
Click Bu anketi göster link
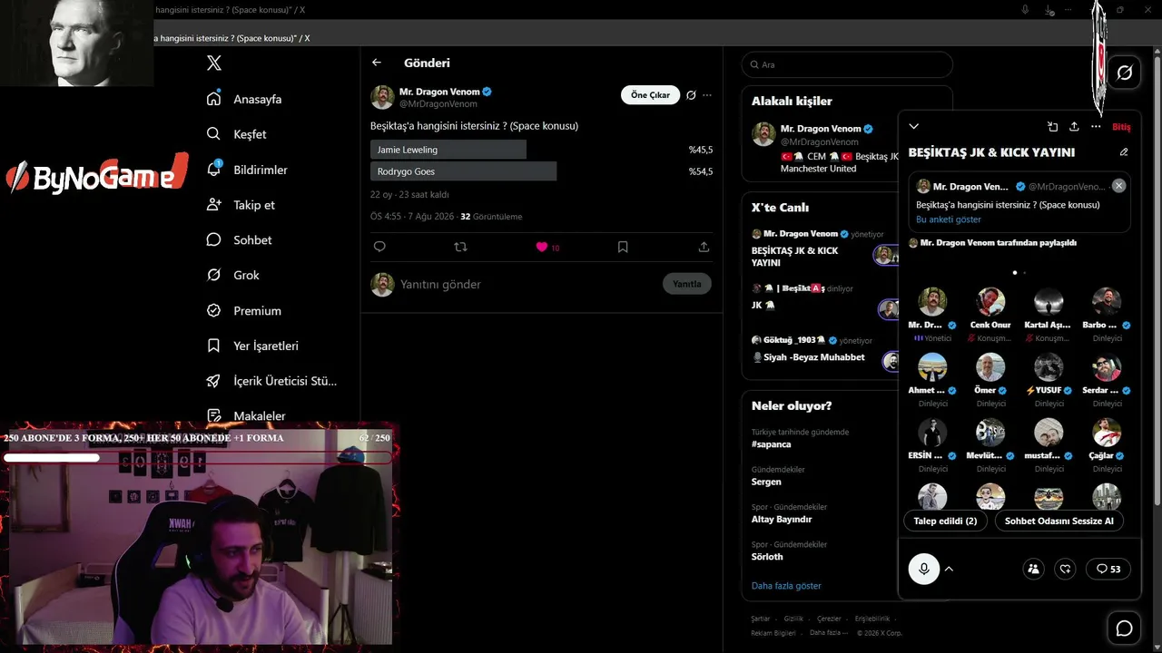pyautogui.click(x=949, y=219)
